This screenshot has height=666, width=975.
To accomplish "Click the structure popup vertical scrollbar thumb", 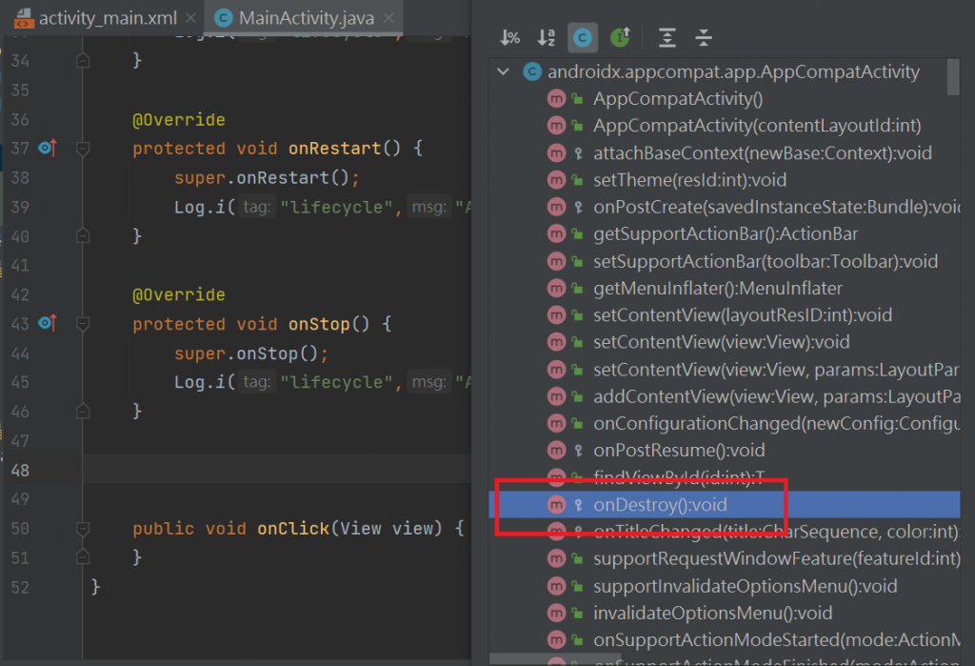I will pyautogui.click(x=953, y=77).
